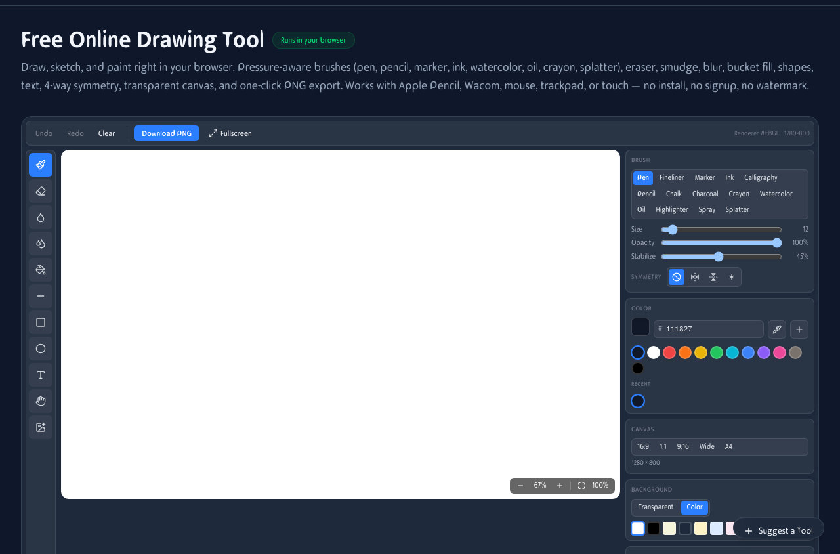Turn symmetry off with the no-symmetry icon

tap(677, 277)
